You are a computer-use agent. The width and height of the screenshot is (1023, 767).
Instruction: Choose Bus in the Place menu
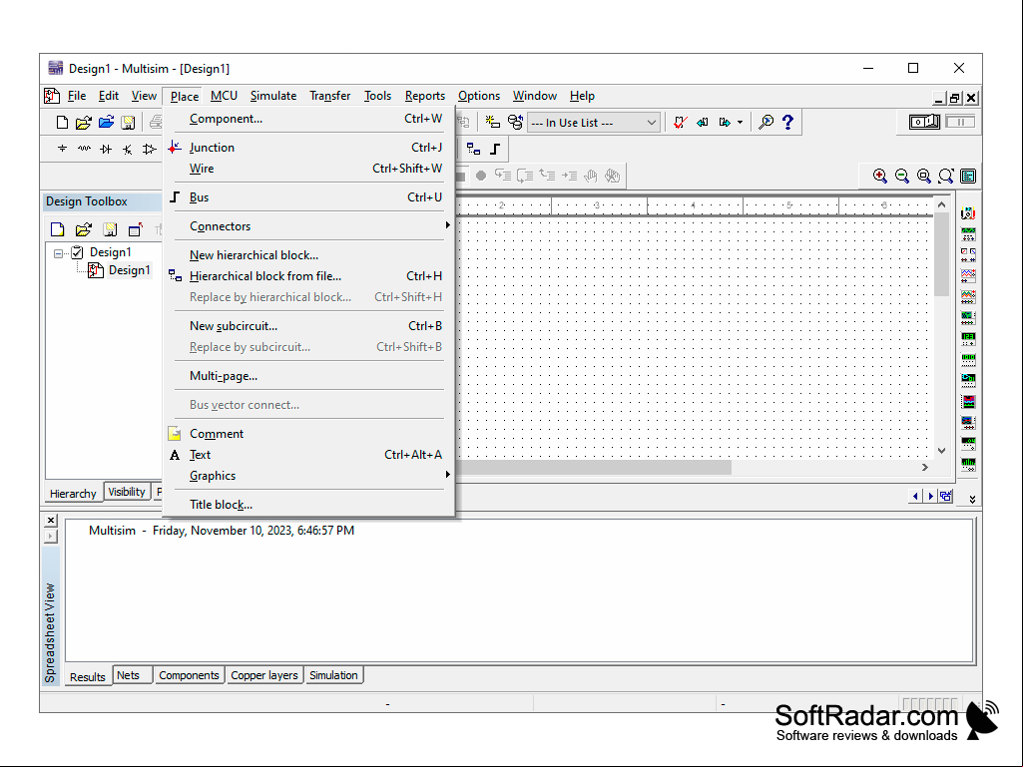click(310, 196)
